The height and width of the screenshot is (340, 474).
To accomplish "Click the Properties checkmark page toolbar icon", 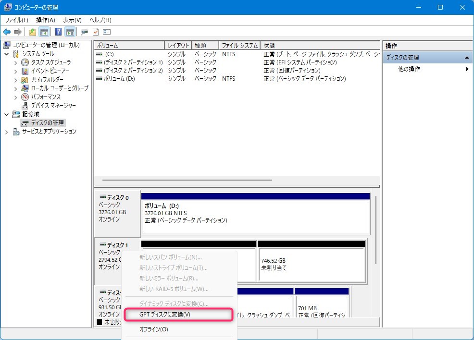I will point(96,32).
